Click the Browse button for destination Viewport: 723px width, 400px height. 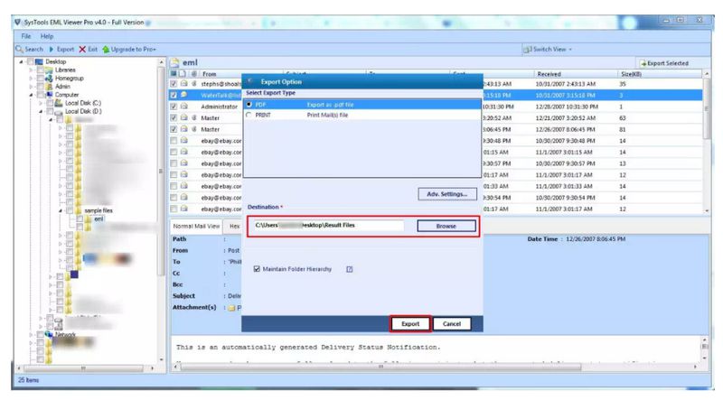[x=446, y=226]
